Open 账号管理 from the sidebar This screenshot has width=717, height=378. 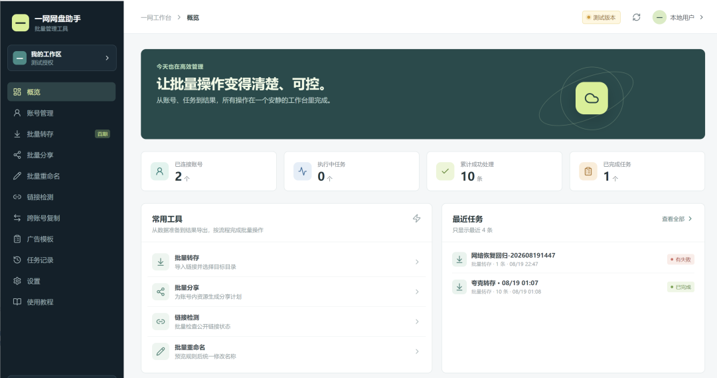pyautogui.click(x=62, y=113)
